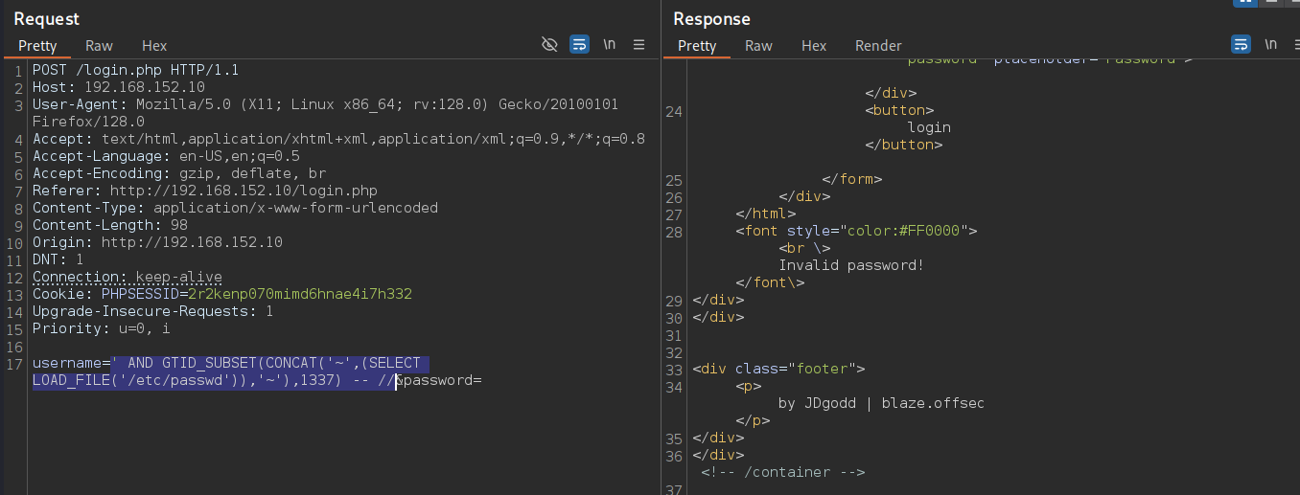Click the Upgrade-Insecure-Requests header
This screenshot has width=1300, height=495.
153,311
